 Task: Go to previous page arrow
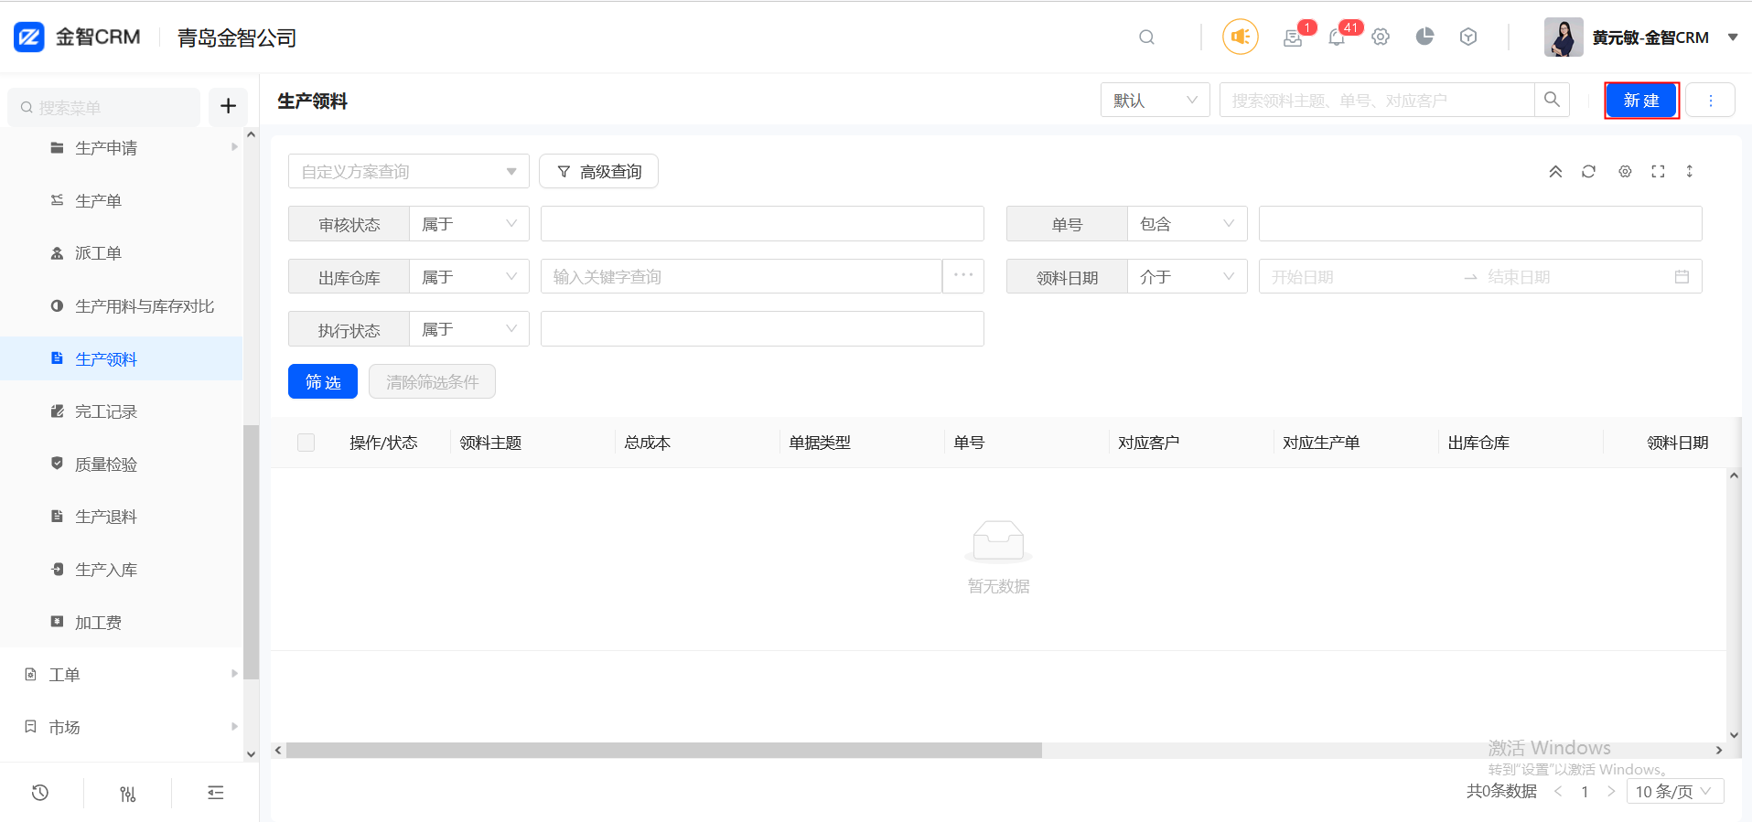[1558, 792]
